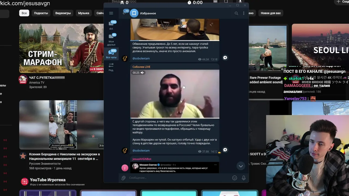Open the emoji picker
Screen dimensions: 349x196
234,178
